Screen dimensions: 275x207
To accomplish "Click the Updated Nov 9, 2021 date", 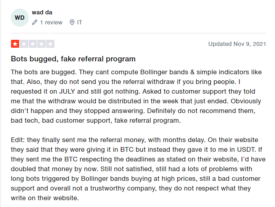I will click(x=237, y=44).
